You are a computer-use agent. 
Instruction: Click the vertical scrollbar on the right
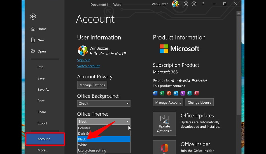[238, 64]
